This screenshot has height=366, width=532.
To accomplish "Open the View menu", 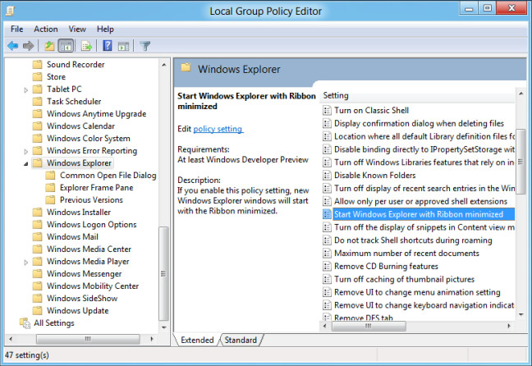I will tap(77, 30).
